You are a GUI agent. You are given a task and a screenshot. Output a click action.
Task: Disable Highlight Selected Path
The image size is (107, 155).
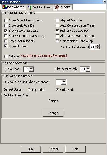point(57,31)
